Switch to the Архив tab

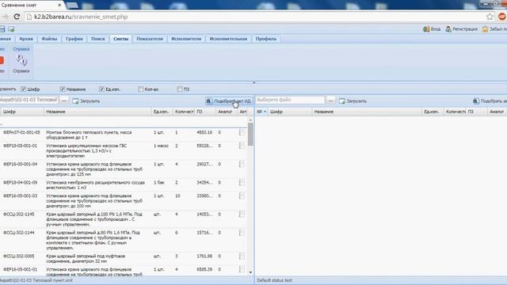pos(26,39)
